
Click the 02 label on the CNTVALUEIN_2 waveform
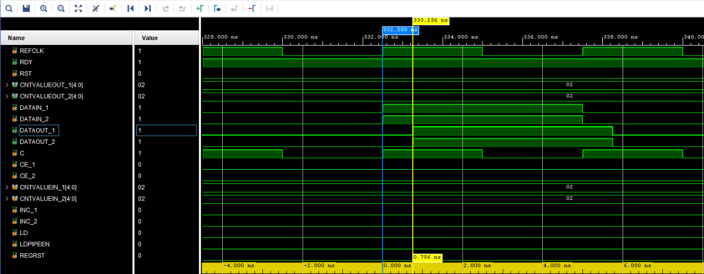pyautogui.click(x=569, y=198)
